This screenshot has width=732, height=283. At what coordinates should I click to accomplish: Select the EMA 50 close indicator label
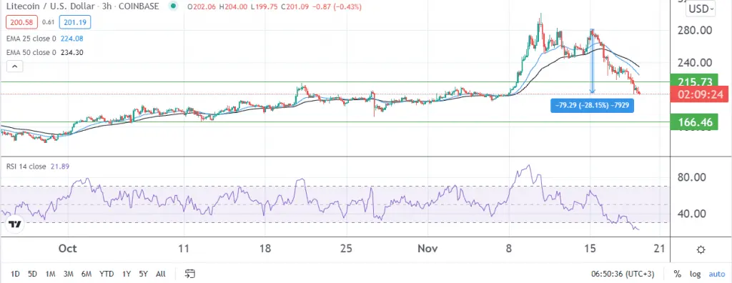(x=31, y=52)
